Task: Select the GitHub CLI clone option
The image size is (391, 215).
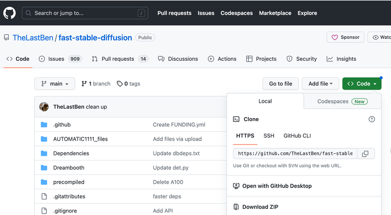Action: pos(297,136)
